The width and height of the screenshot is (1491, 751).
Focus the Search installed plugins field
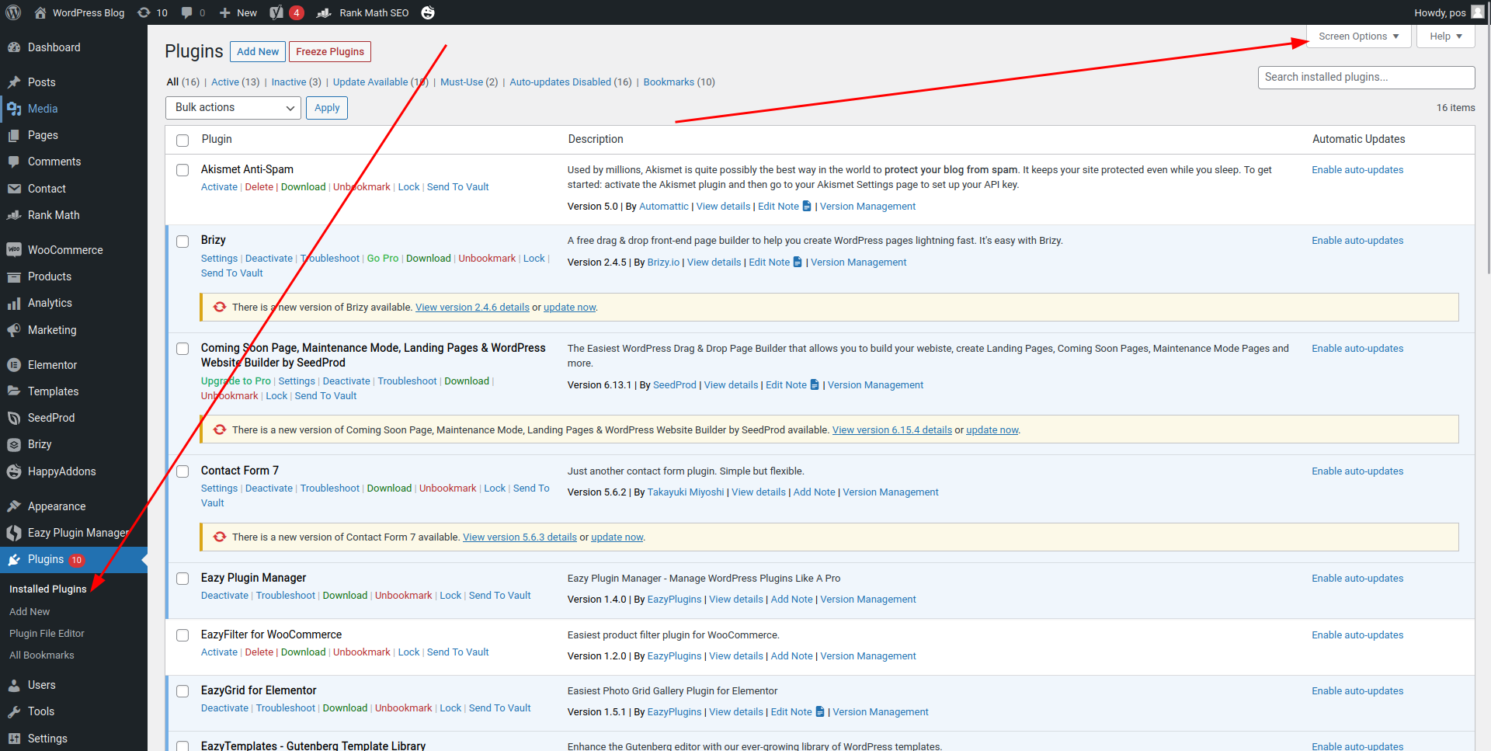coord(1365,78)
